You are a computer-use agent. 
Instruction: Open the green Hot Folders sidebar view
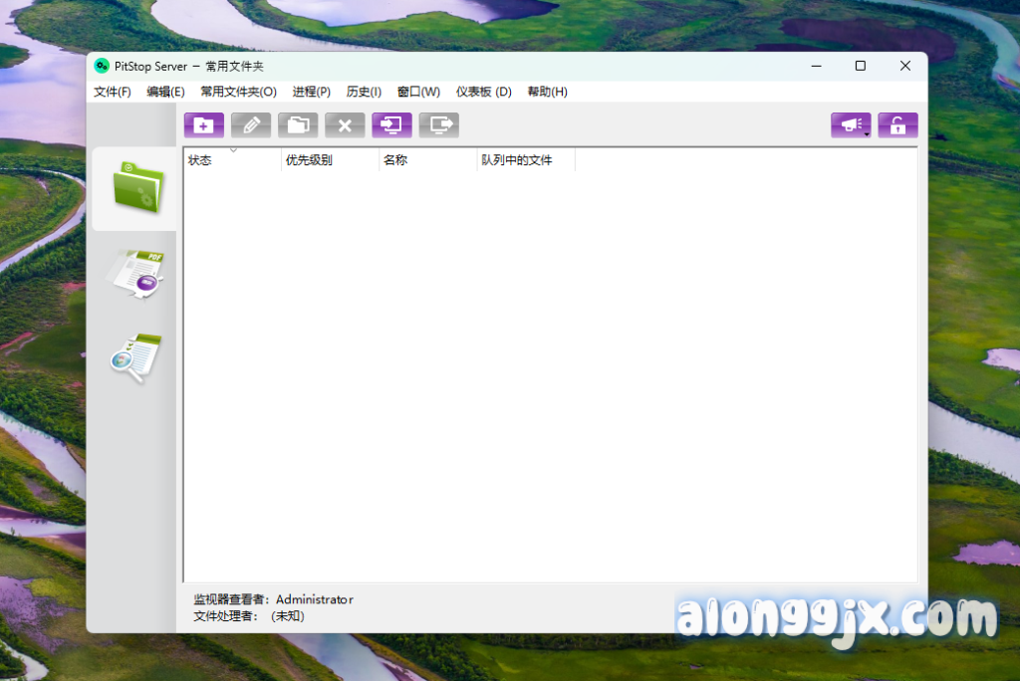click(x=135, y=187)
